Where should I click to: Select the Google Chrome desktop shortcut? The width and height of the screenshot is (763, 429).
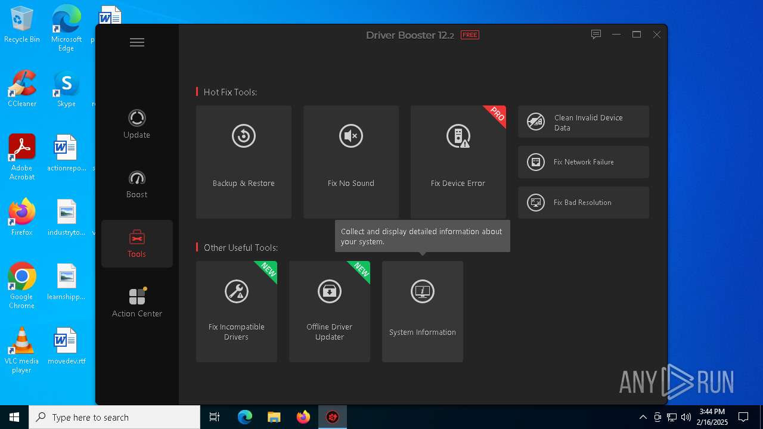click(22, 286)
